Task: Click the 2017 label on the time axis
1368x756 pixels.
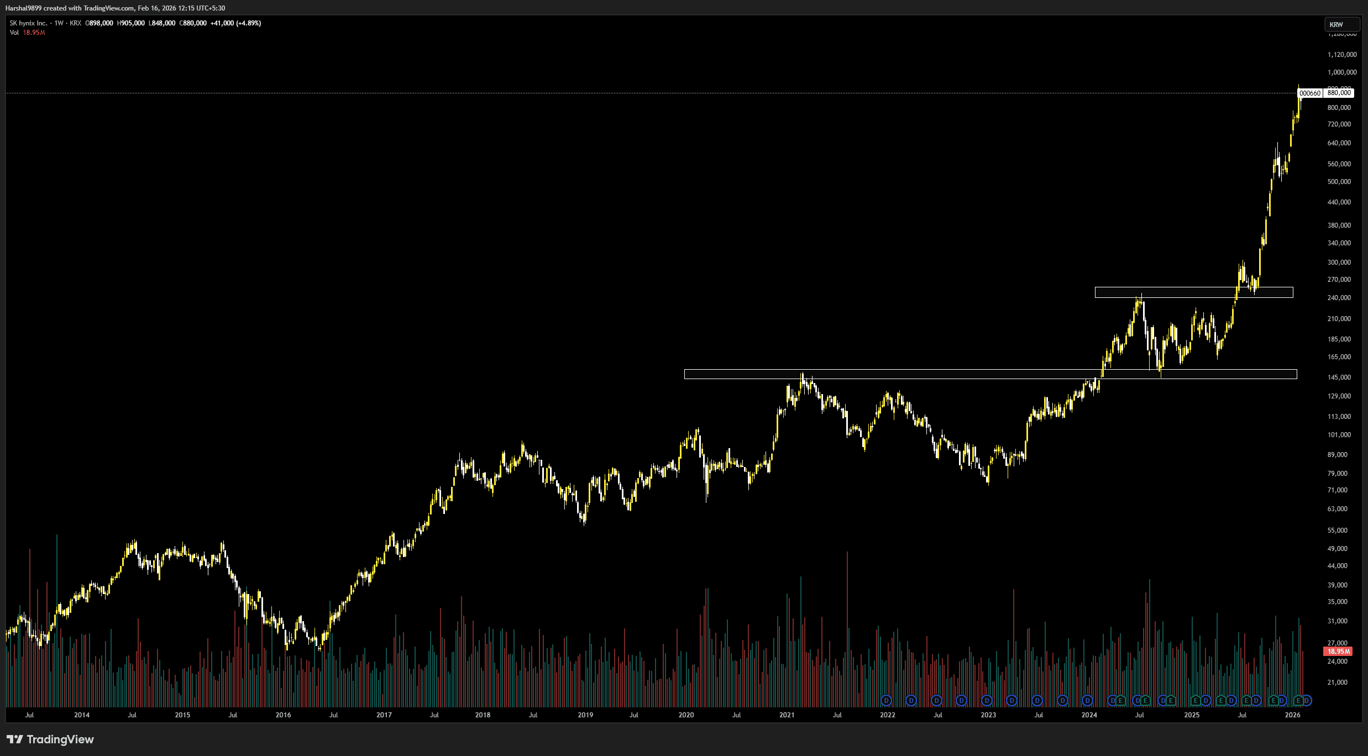Action: pos(384,715)
